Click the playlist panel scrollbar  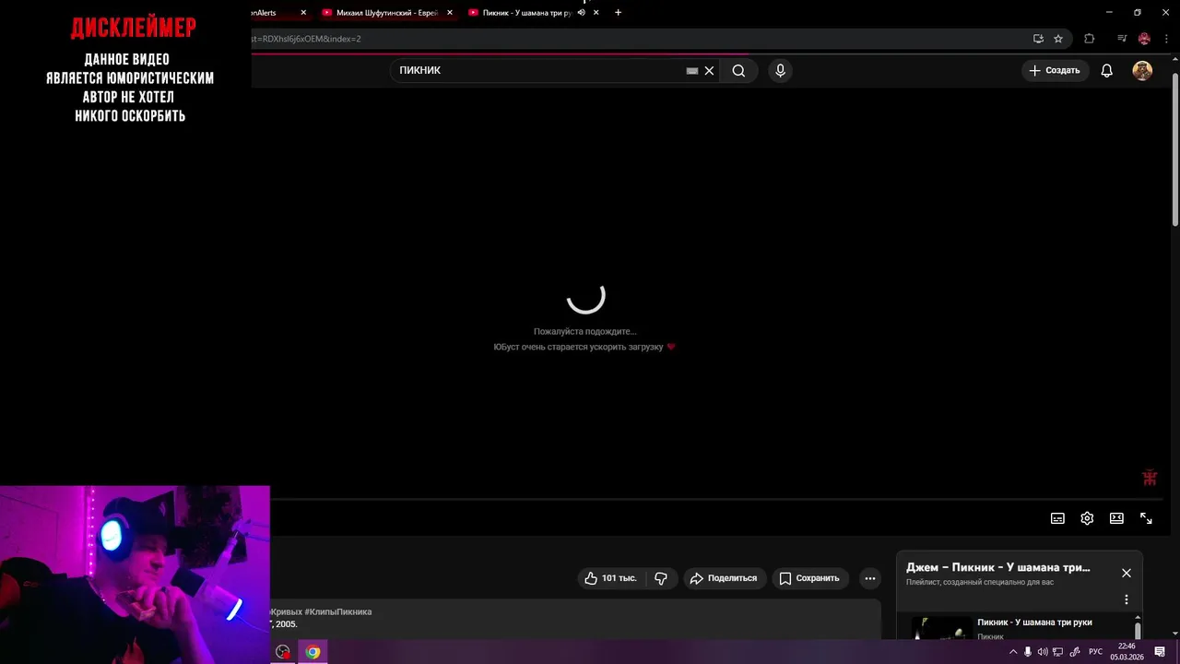click(x=1138, y=631)
